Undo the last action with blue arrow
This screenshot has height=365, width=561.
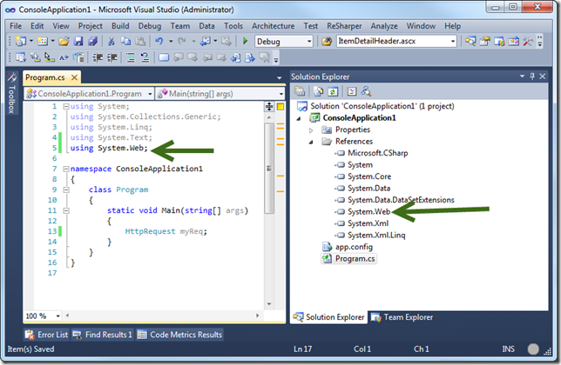(159, 42)
